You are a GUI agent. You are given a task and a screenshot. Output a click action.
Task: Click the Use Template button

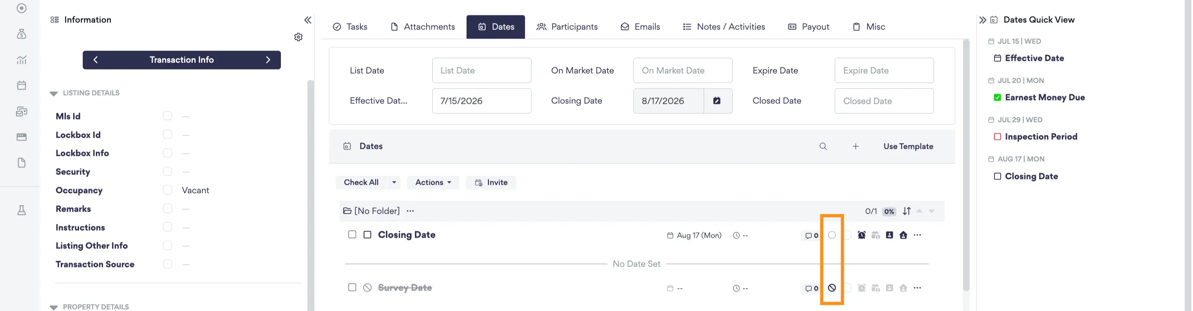coord(908,147)
